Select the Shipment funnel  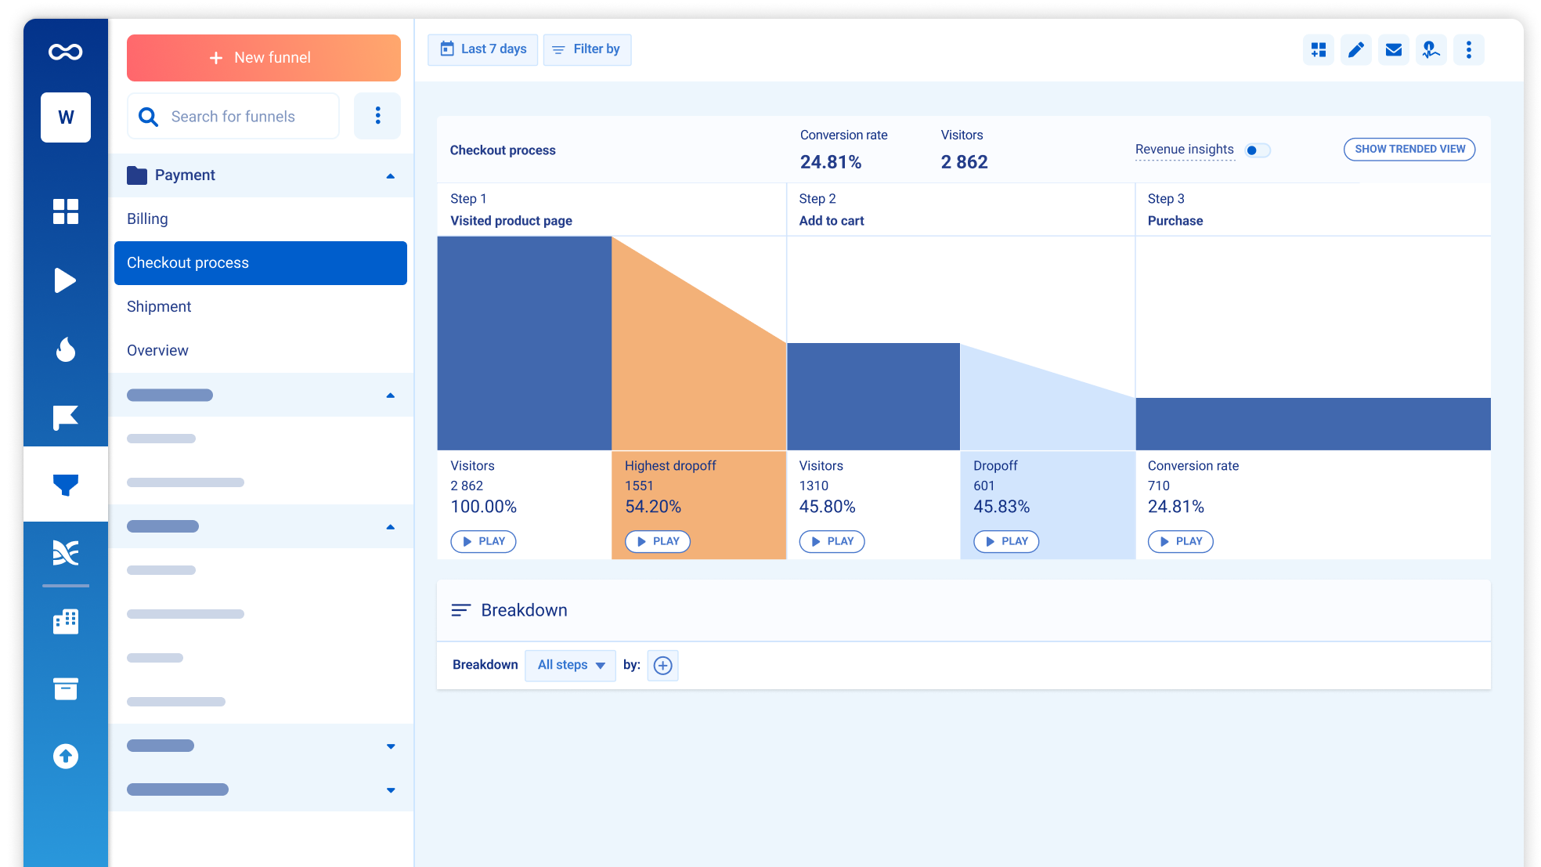[159, 307]
